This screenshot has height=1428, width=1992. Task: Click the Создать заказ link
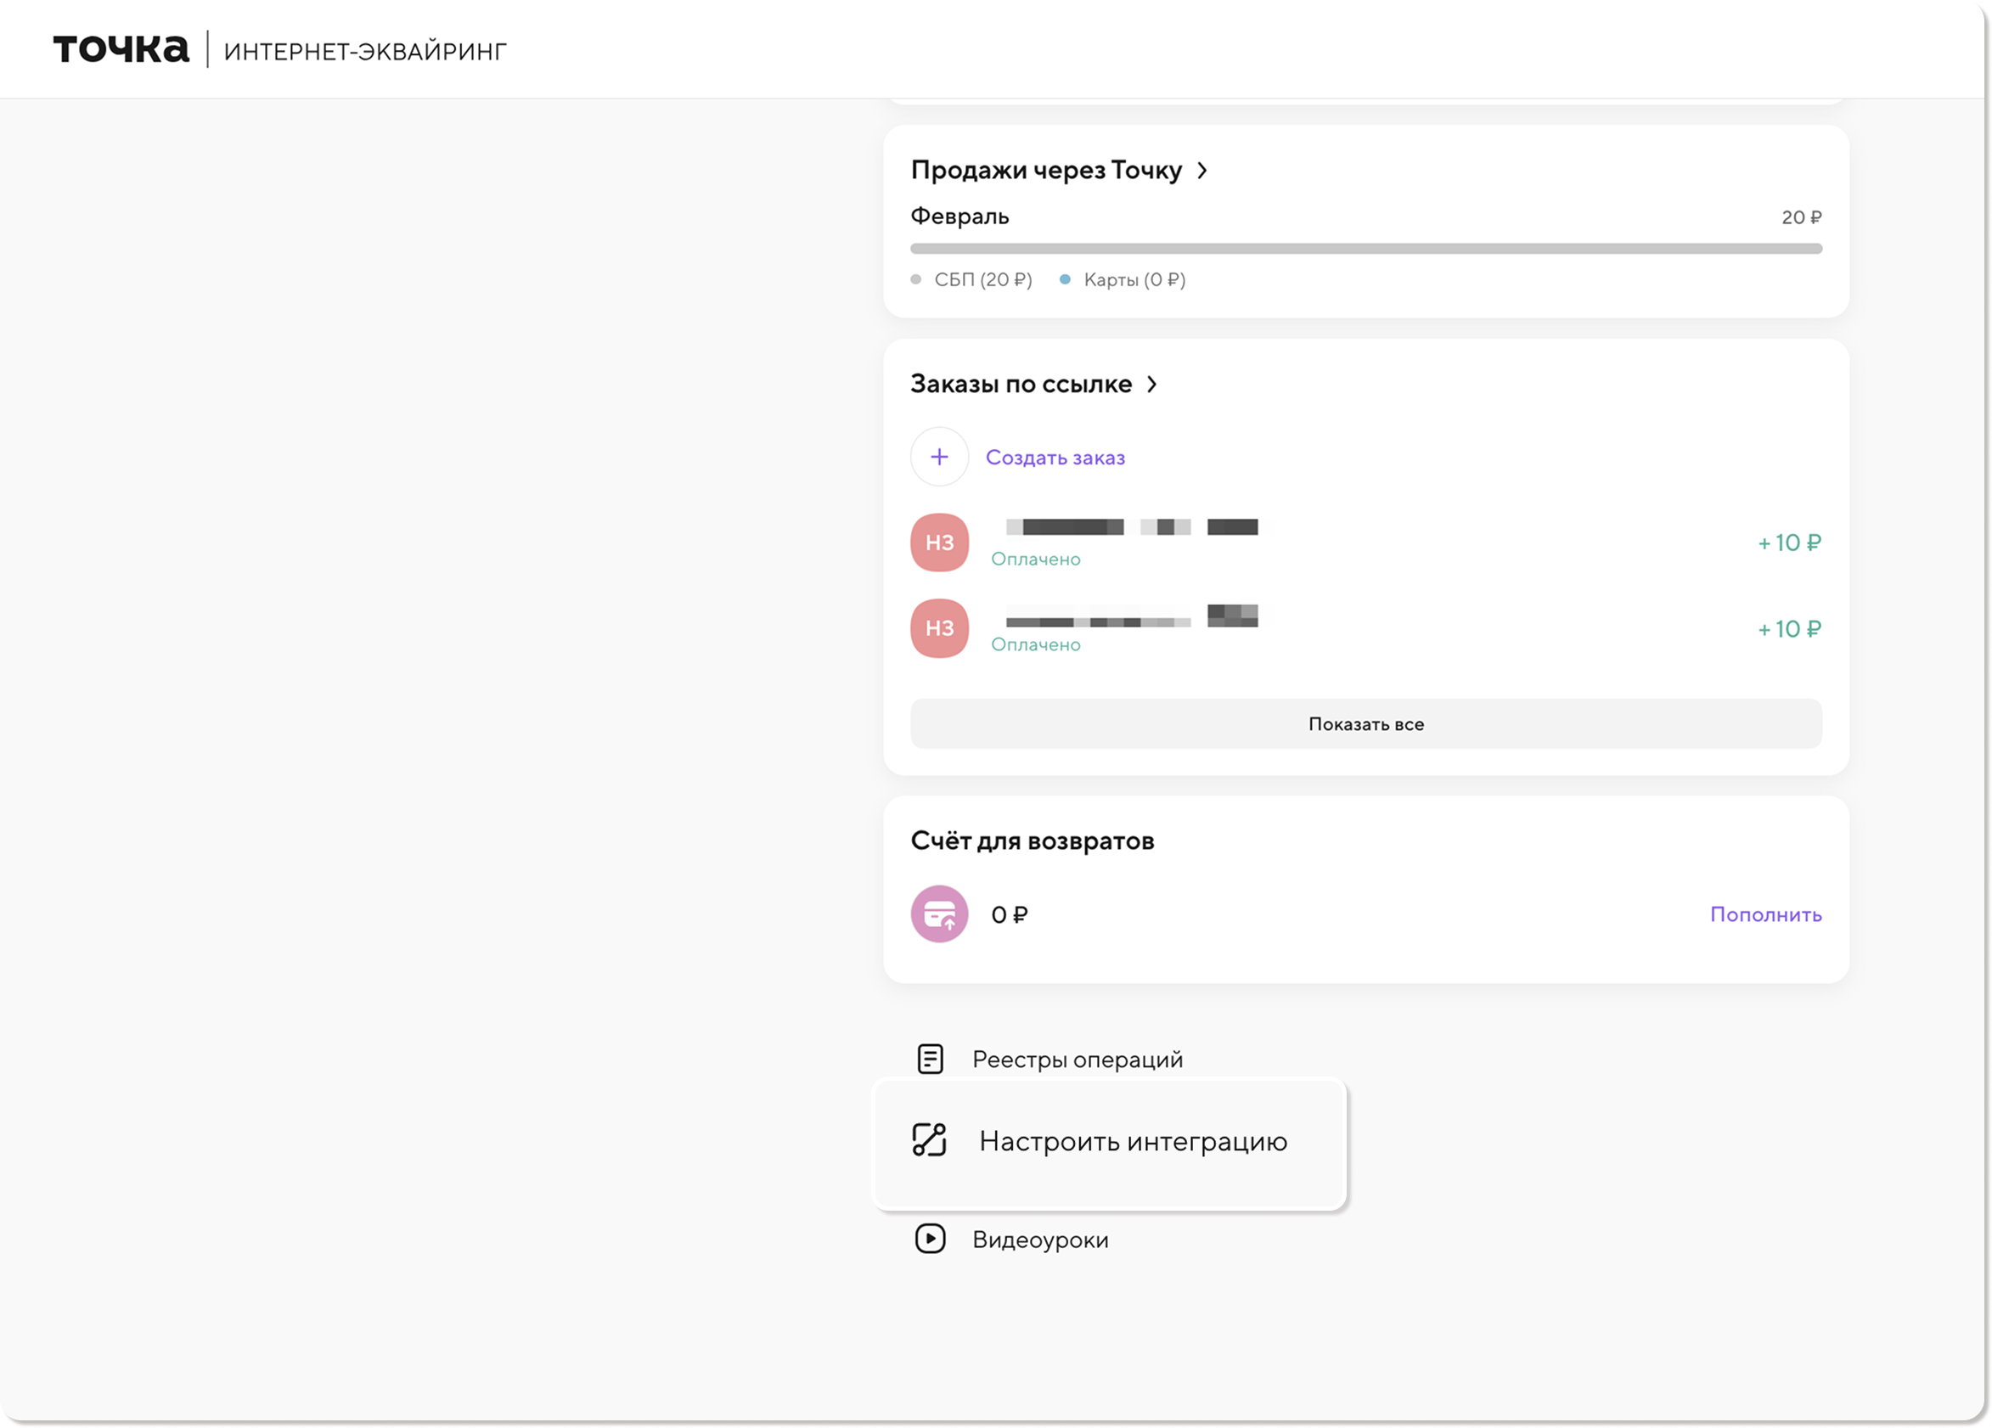point(1055,458)
